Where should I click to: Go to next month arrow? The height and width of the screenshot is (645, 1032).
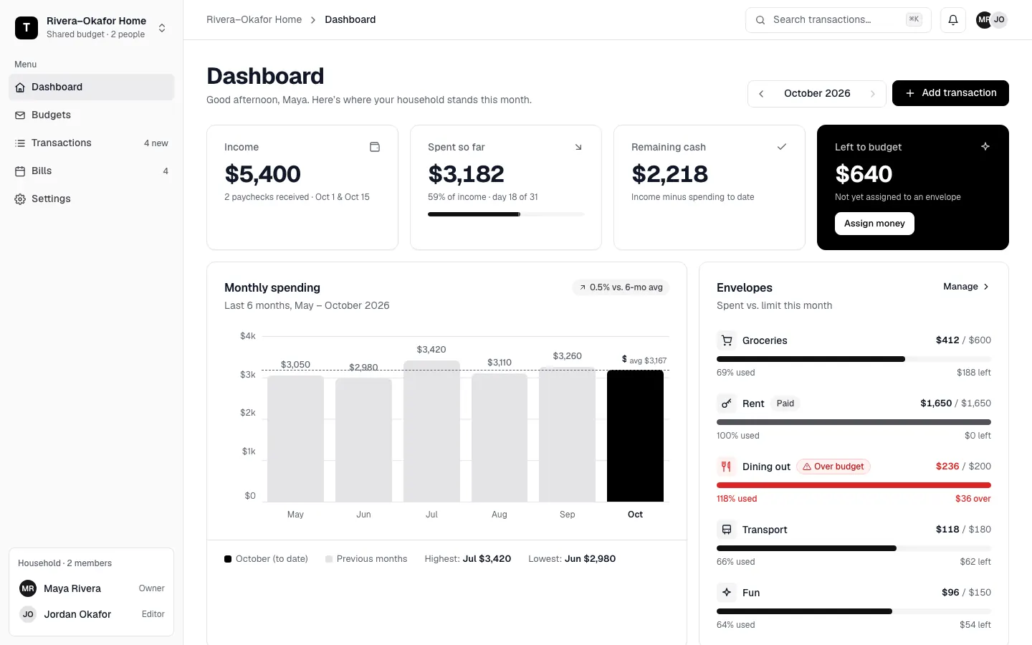873,94
